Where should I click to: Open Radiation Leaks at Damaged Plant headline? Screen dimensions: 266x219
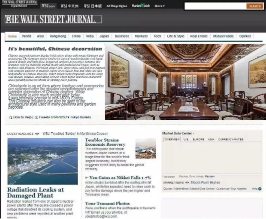(x=35, y=193)
